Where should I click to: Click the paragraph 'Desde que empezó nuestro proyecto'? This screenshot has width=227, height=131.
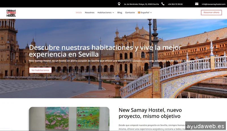pos(157,127)
